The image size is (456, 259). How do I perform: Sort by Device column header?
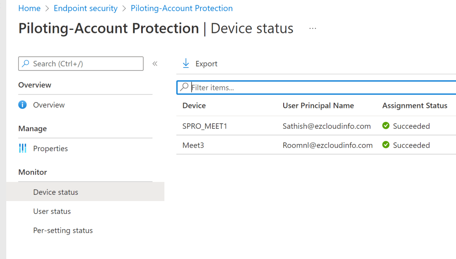point(194,106)
